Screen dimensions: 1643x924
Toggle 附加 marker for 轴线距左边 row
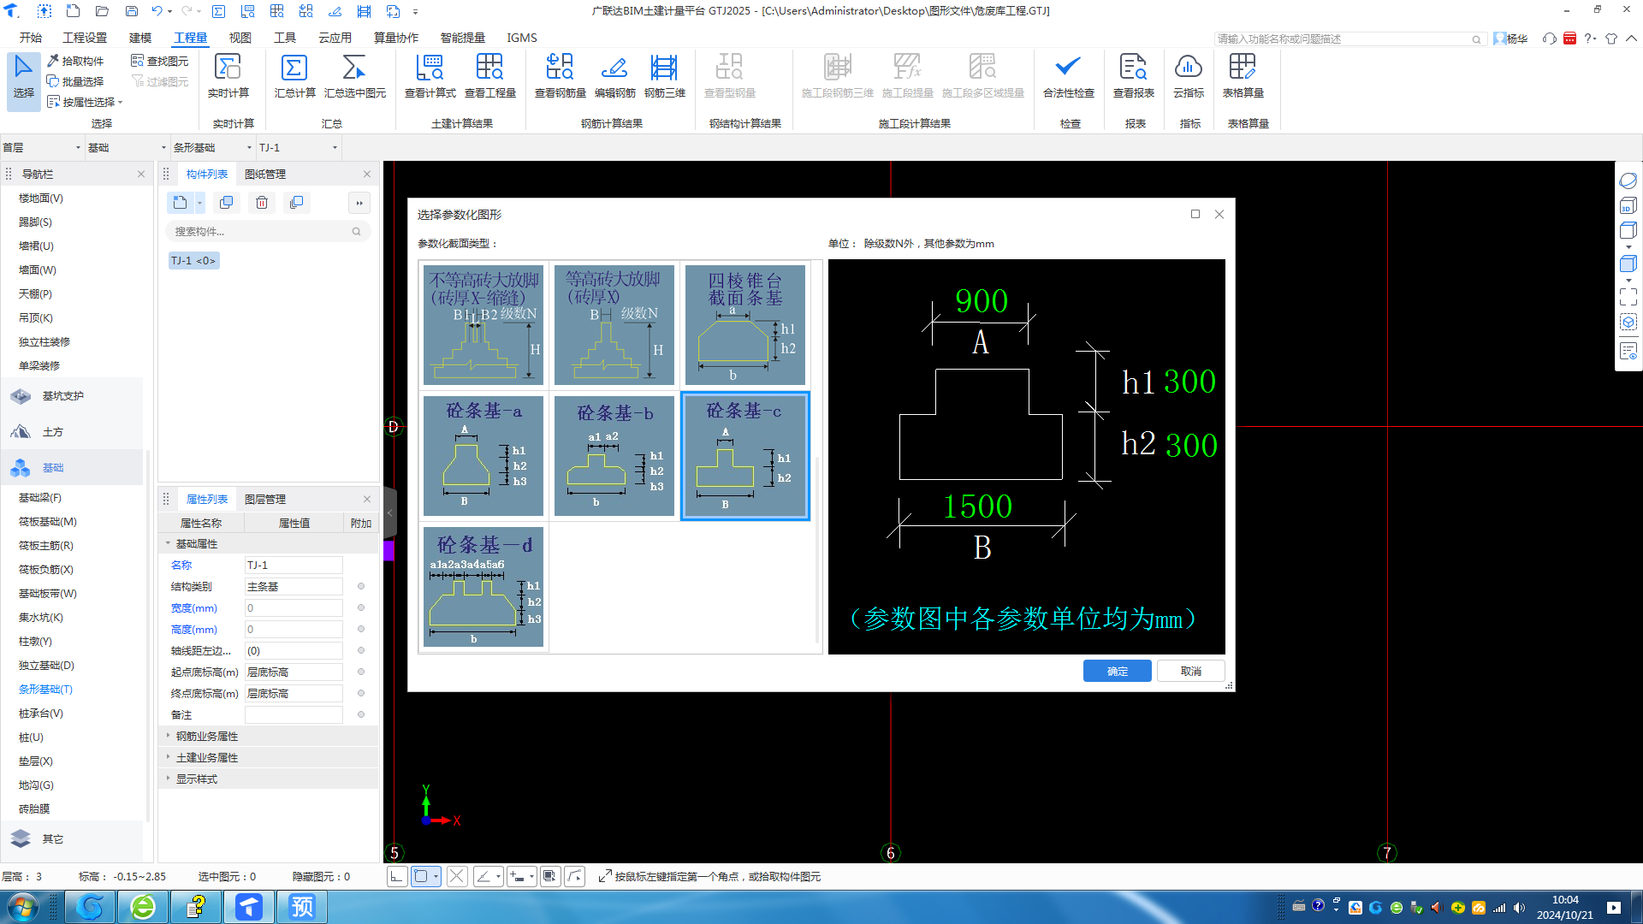pyautogui.click(x=361, y=651)
